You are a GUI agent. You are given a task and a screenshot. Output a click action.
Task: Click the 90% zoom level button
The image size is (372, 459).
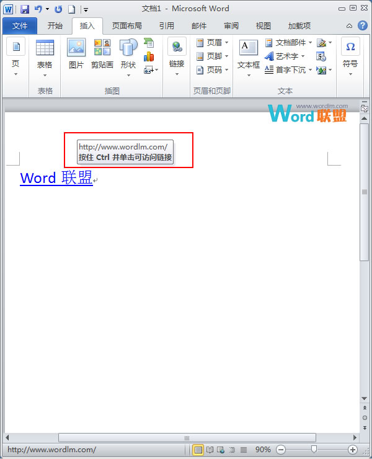[263, 450]
